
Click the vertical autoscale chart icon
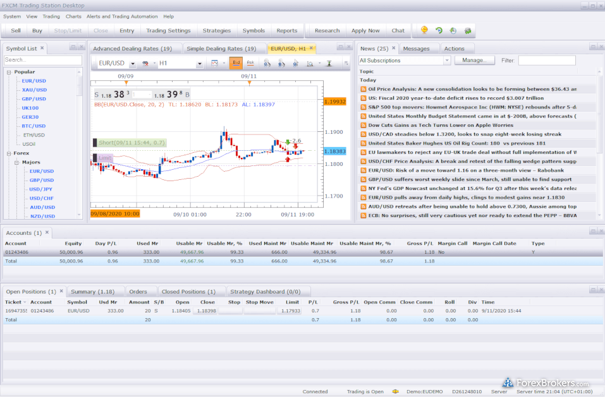coord(329,63)
